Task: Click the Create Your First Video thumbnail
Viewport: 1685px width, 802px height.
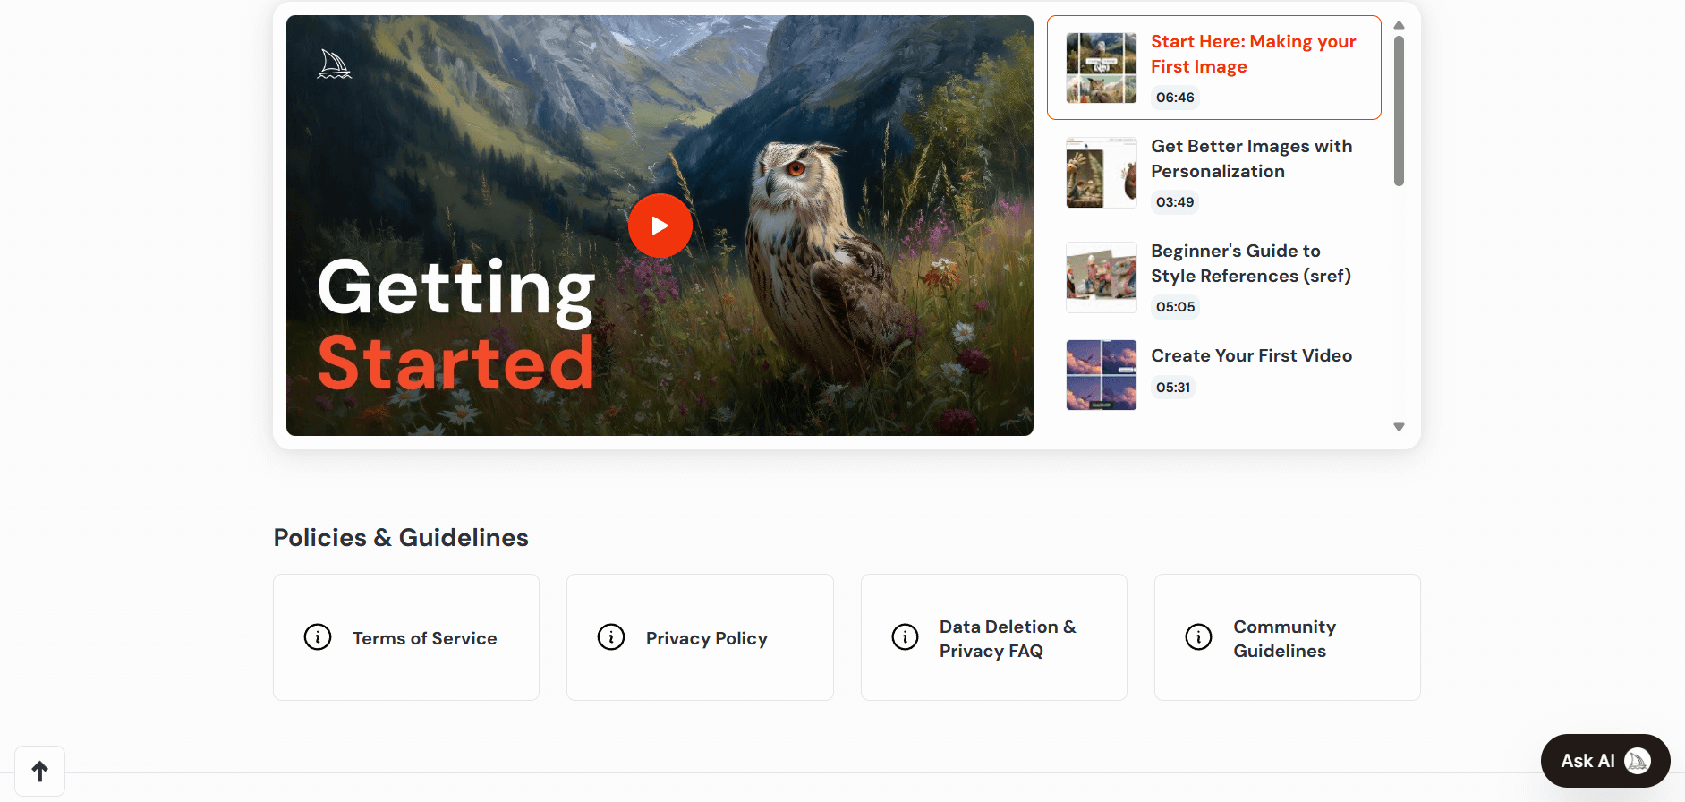Action: 1102,375
